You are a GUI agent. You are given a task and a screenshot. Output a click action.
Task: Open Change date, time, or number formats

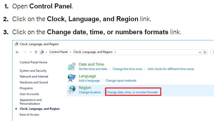pyautogui.click(x=132, y=92)
